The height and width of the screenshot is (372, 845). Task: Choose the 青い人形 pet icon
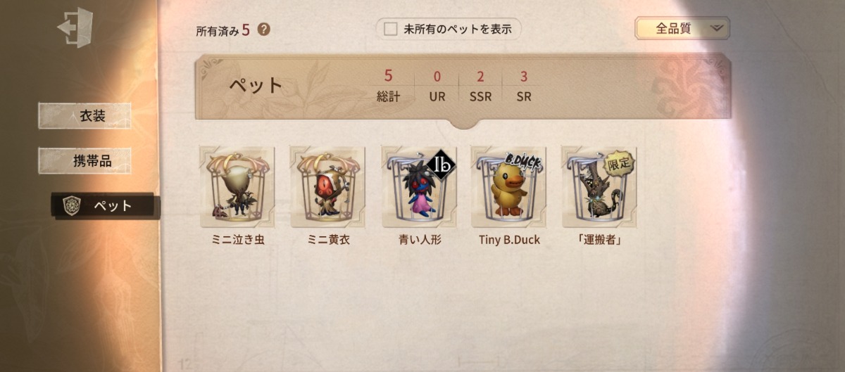click(x=419, y=187)
